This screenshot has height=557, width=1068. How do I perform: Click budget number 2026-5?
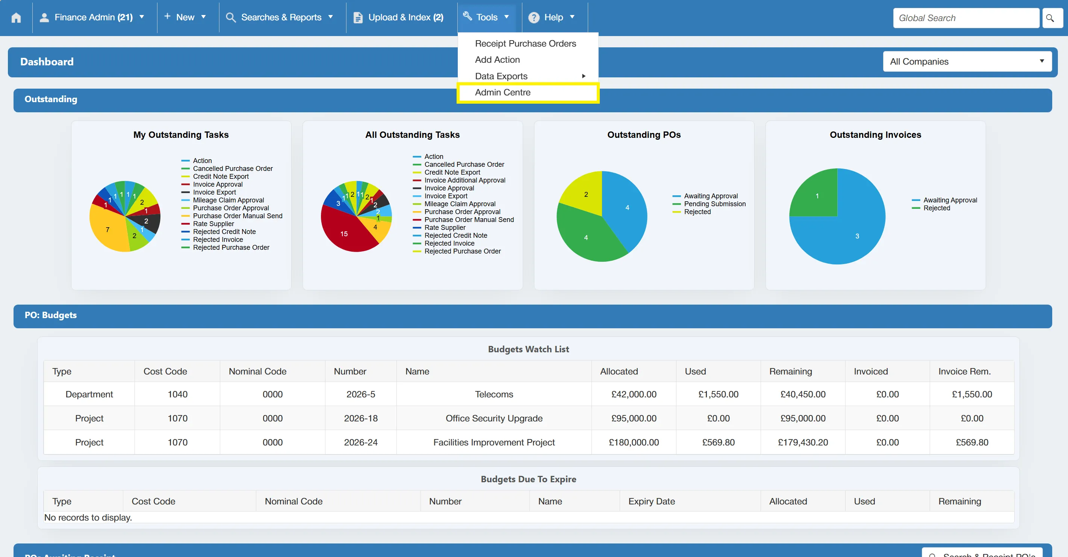tap(361, 394)
